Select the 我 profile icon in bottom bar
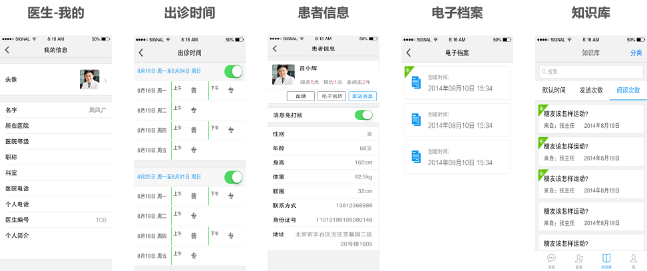This screenshot has height=271, width=647. (x=633, y=258)
